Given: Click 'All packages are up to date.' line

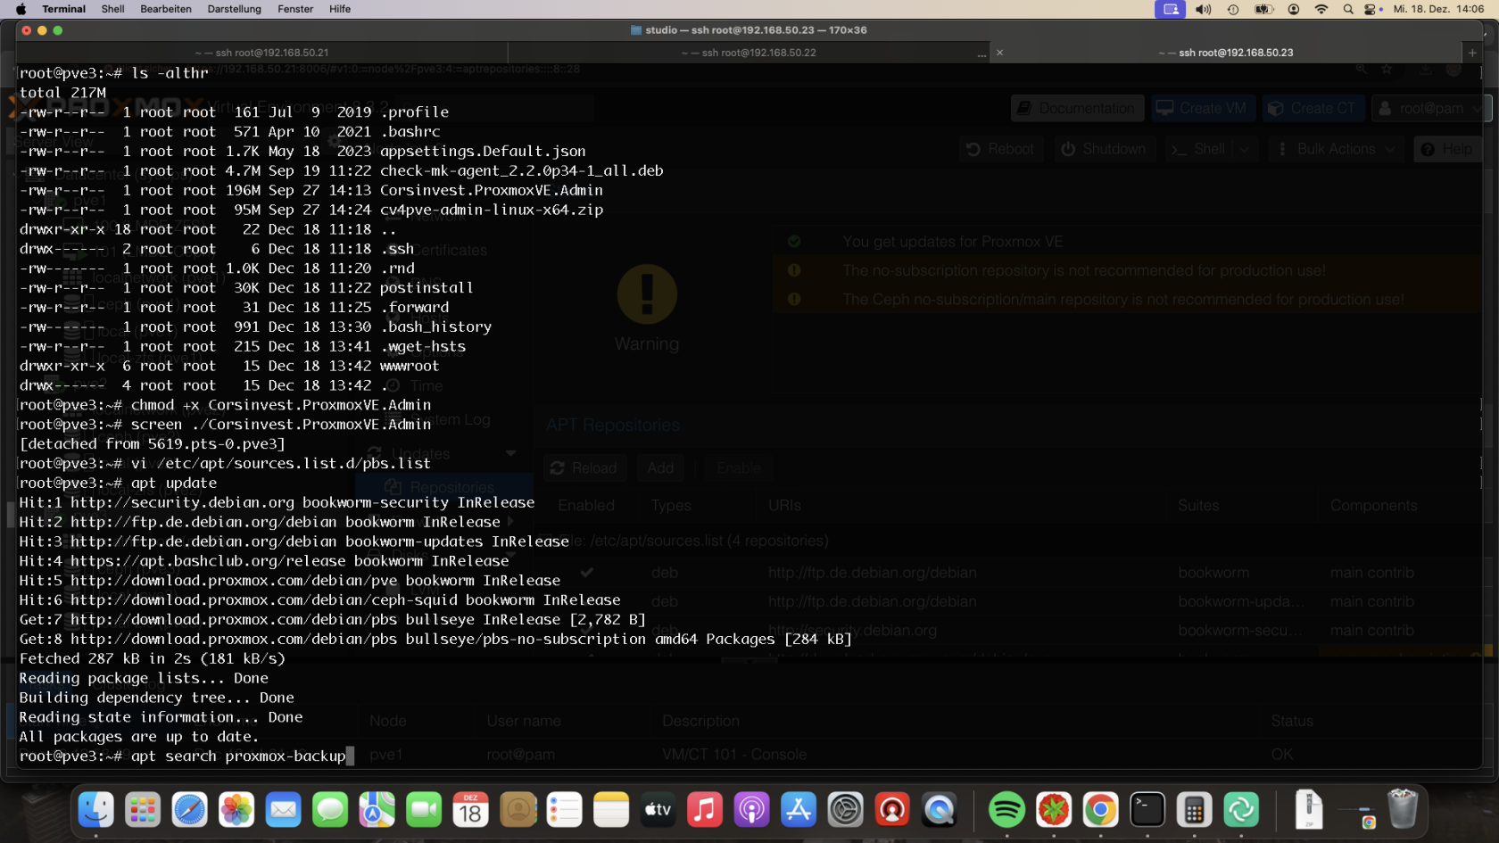Looking at the screenshot, I should [139, 737].
